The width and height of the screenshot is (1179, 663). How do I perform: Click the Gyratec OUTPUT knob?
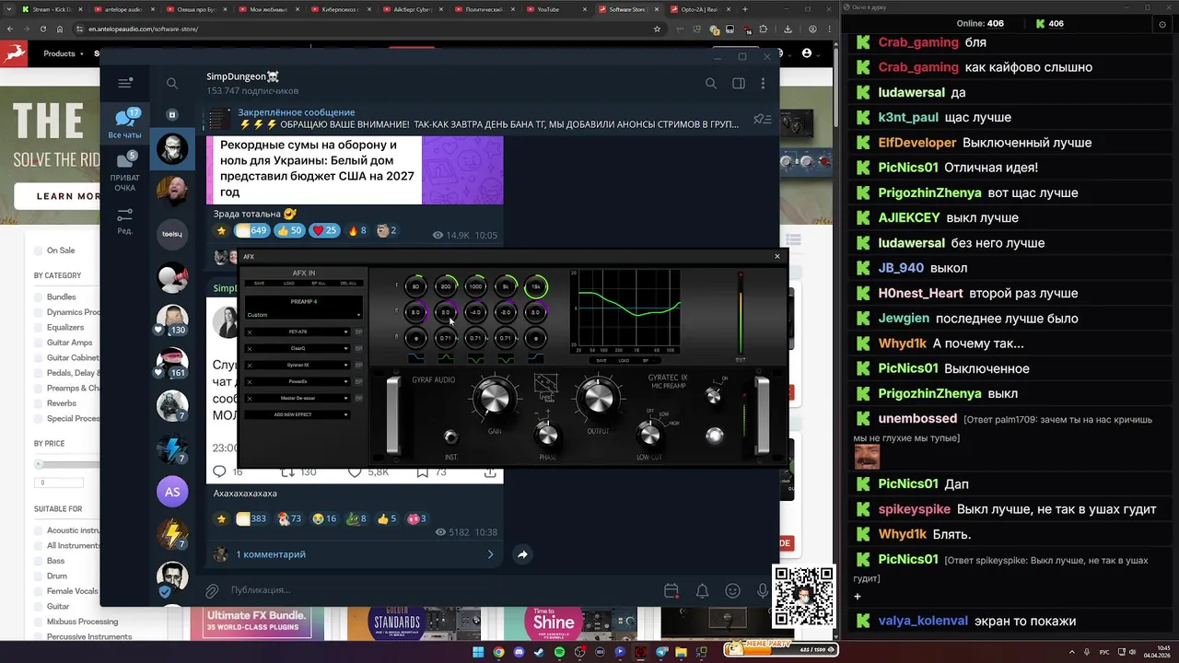pyautogui.click(x=599, y=398)
